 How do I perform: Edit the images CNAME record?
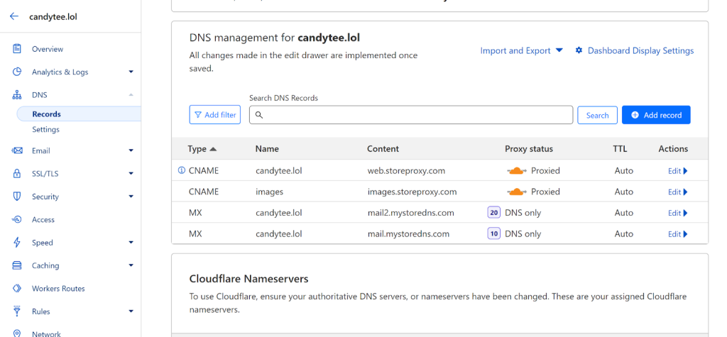coord(677,192)
